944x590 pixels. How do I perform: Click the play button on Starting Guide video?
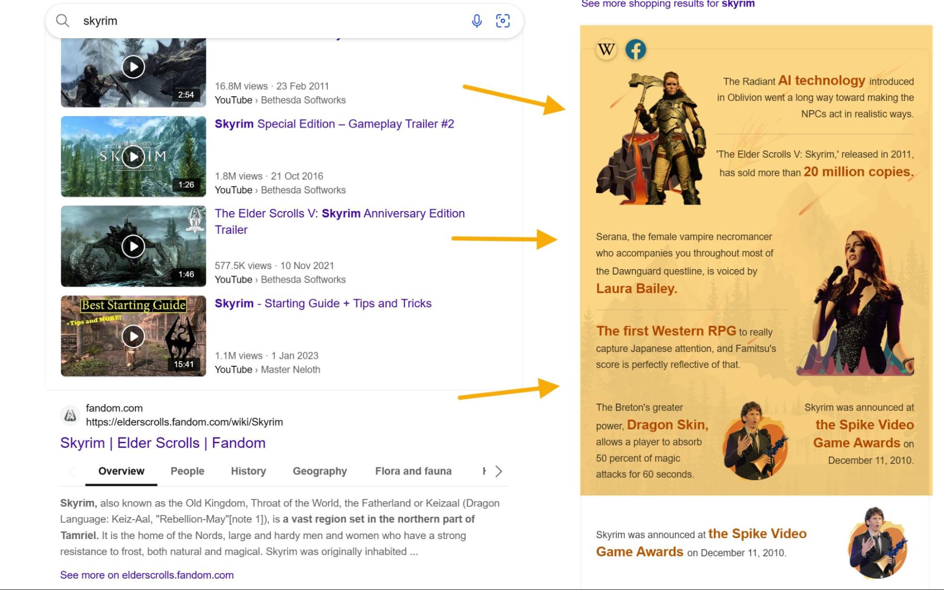pyautogui.click(x=133, y=335)
